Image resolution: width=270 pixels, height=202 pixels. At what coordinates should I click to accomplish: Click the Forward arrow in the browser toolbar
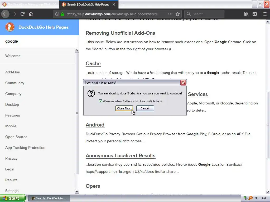tap(14, 14)
